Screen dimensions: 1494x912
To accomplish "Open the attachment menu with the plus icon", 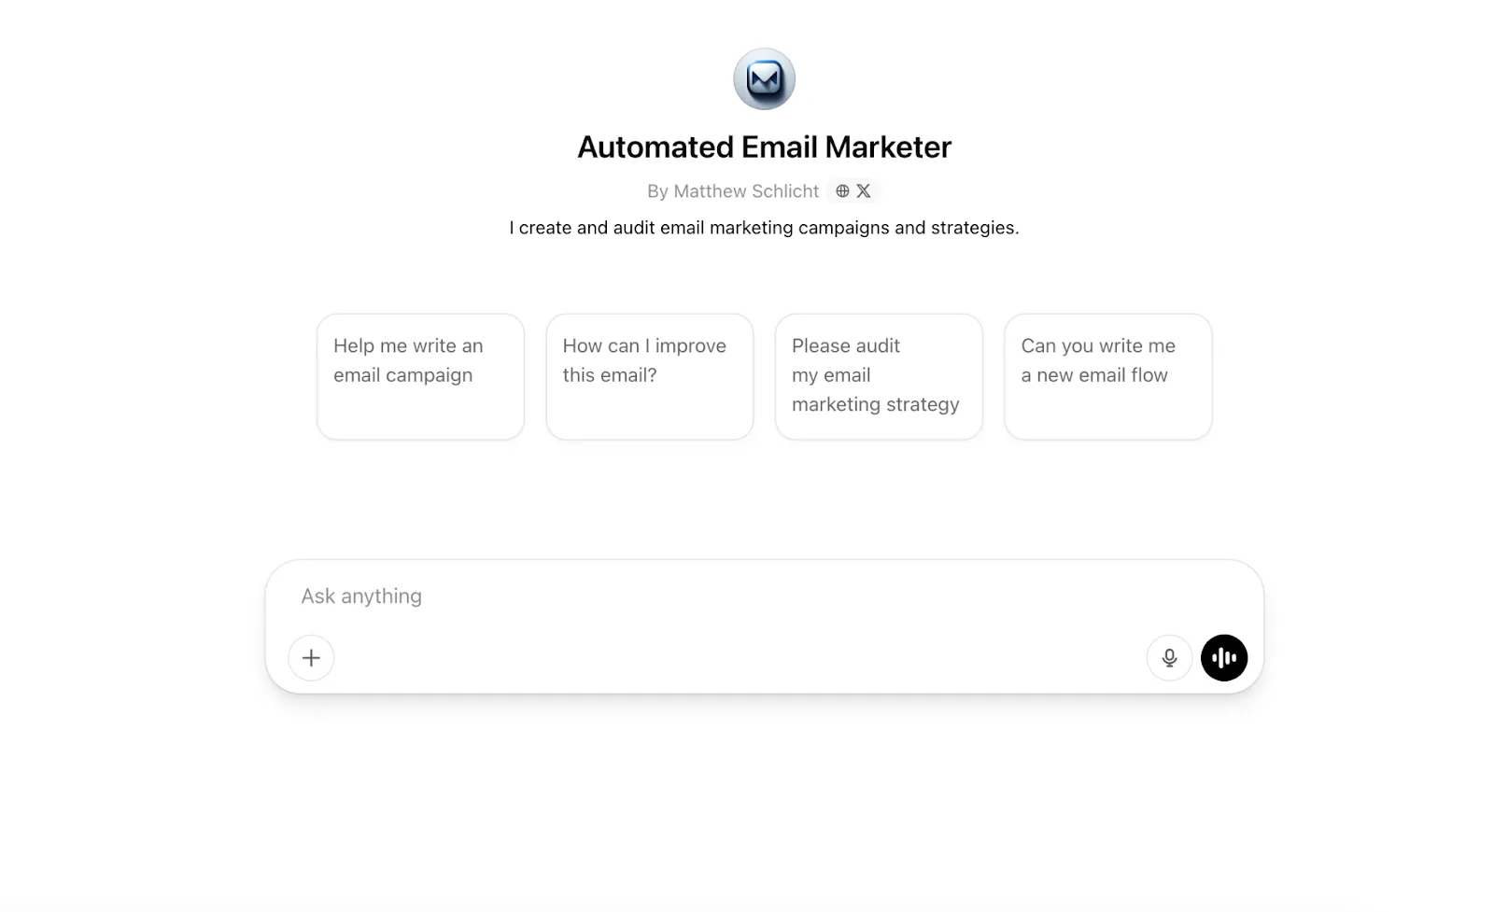I will 311,657.
